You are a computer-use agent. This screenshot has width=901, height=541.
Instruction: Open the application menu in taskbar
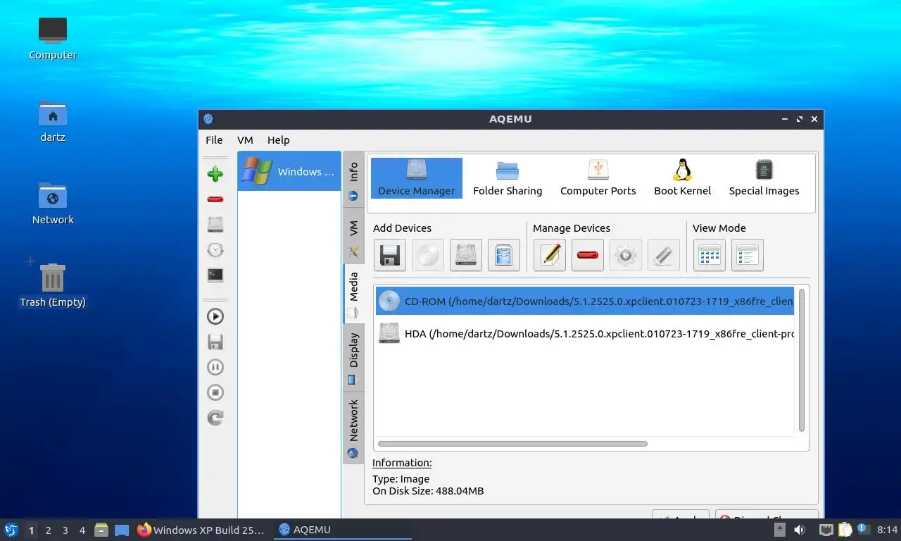pos(11,530)
